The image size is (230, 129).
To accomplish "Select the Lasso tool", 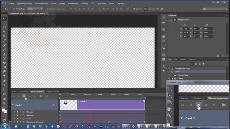I will point(4,27).
